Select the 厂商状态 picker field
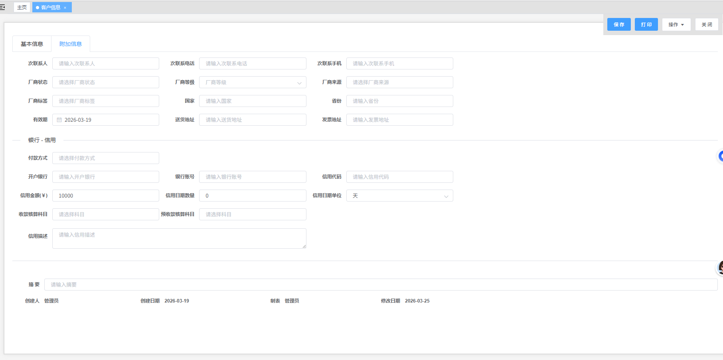The image size is (723, 360). click(106, 82)
